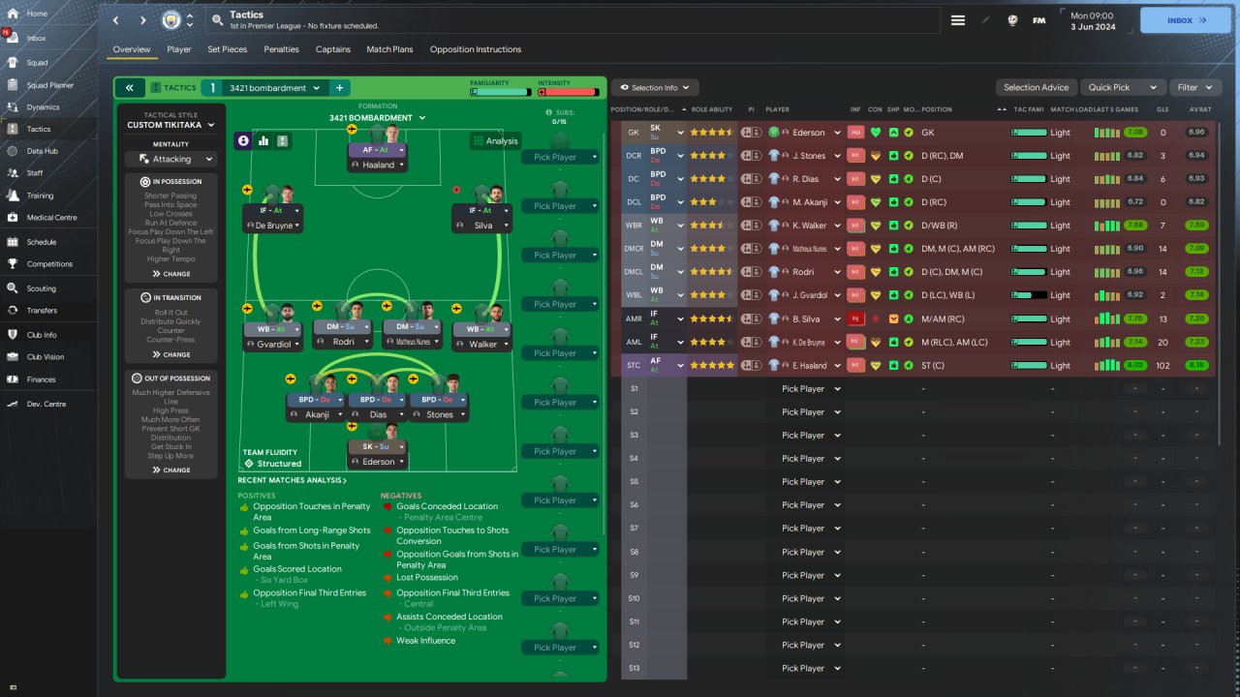
Task: Open the Transfers sidebar icon
Action: (x=14, y=311)
